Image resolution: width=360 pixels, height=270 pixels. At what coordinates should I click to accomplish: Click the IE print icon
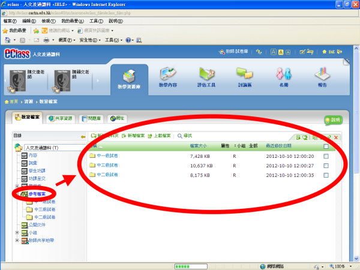[46, 40]
